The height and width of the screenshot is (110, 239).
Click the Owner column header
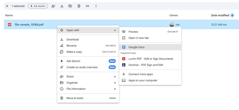174,16
